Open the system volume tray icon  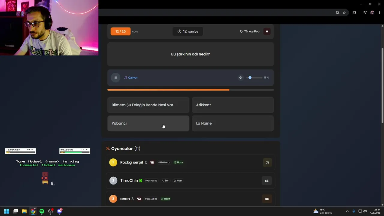point(365,211)
